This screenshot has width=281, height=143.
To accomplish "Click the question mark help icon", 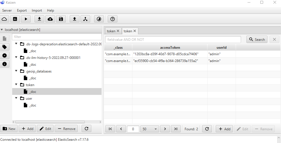I will point(113,19).
